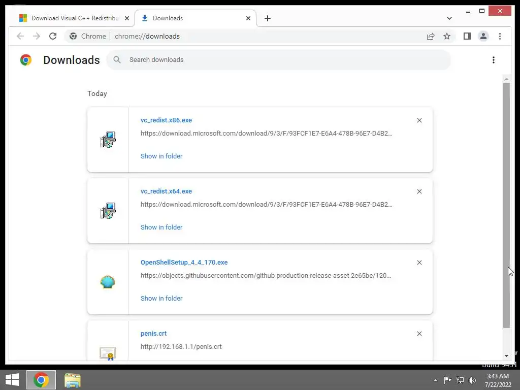Click the search magnifier icon

tap(117, 60)
